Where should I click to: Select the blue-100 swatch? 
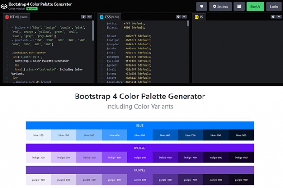(x=38, y=135)
